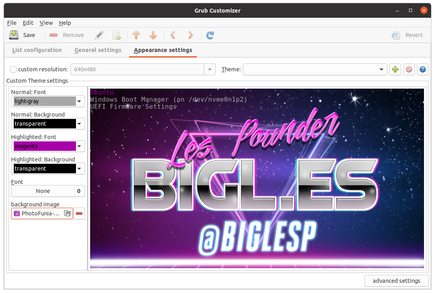435x293 pixels.
Task: Click the 640x480 resolution input field
Action: tap(138, 69)
